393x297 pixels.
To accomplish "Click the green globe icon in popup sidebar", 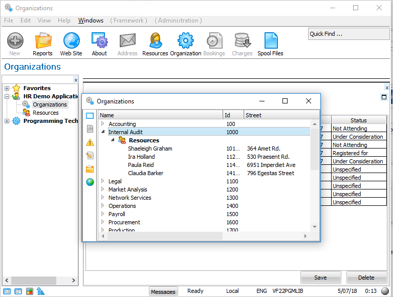I will click(90, 182).
